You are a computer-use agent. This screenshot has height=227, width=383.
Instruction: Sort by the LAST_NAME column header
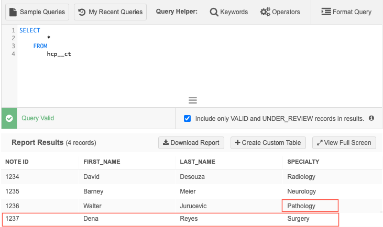point(197,162)
